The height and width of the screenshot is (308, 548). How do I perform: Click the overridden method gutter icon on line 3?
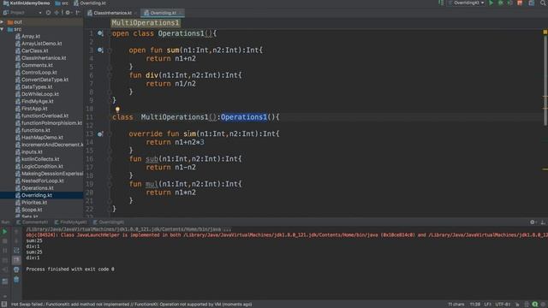(x=100, y=50)
